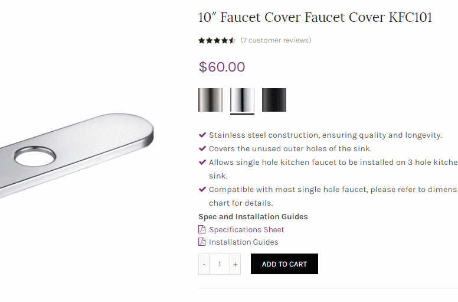Click the $60.00 price text
458x302 pixels.
[x=221, y=67]
